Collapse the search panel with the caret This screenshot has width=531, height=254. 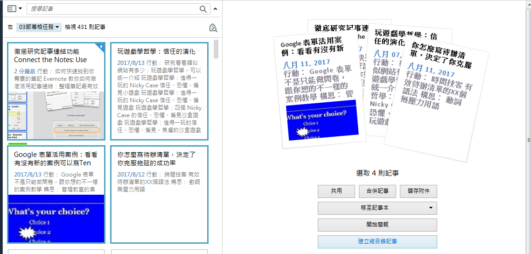tap(216, 9)
